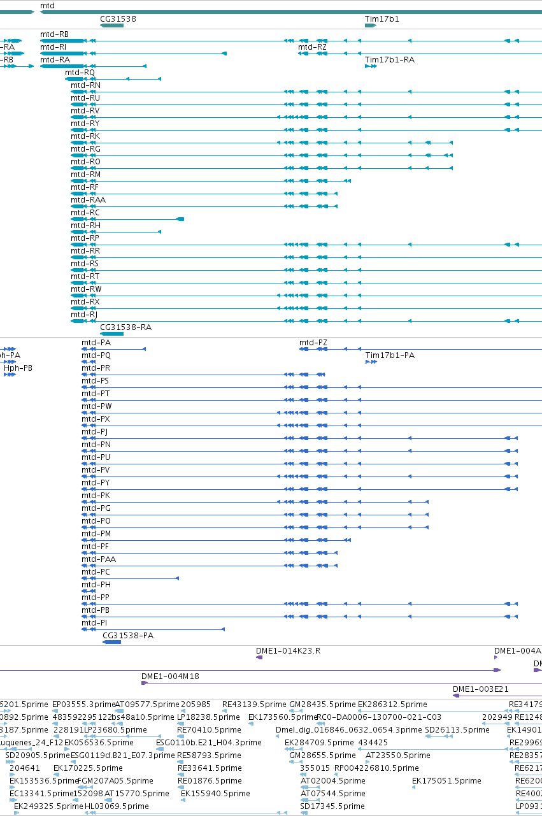Select the mtd-PI protein label
Screen dimensions: 542x816
[x=94, y=623]
